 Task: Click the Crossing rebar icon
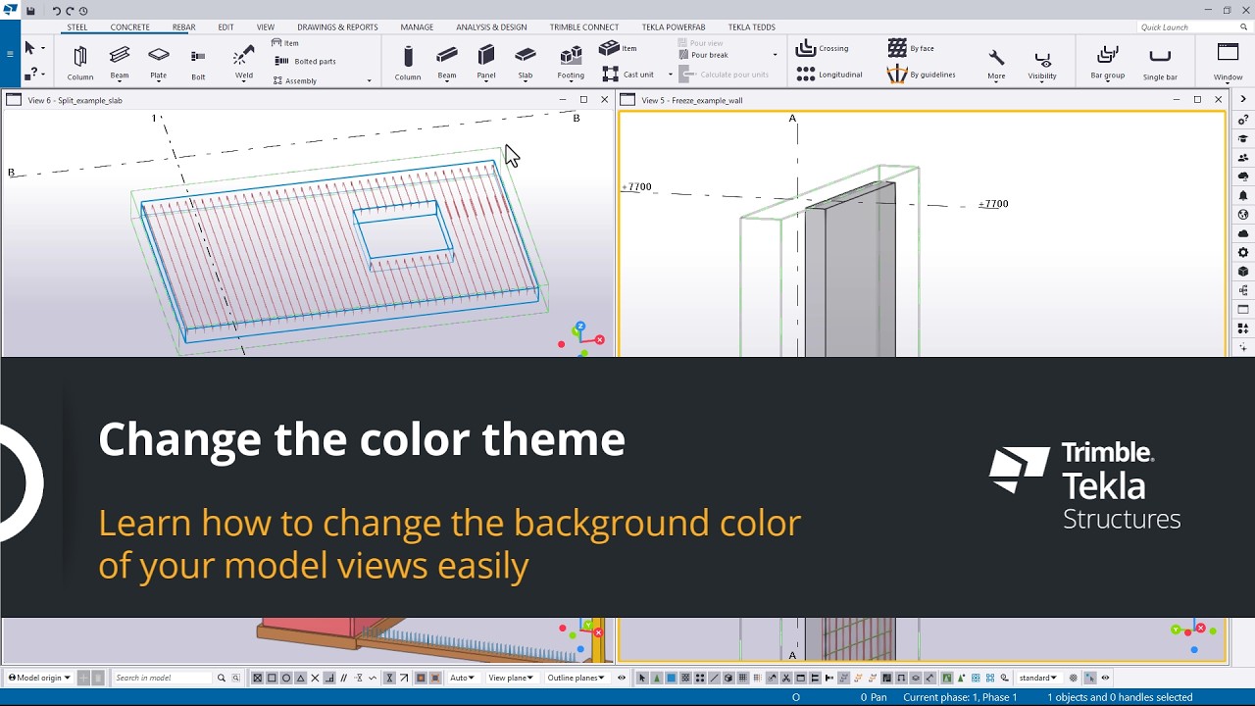[806, 48]
